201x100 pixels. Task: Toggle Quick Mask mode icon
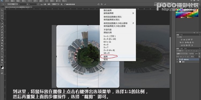2,70
